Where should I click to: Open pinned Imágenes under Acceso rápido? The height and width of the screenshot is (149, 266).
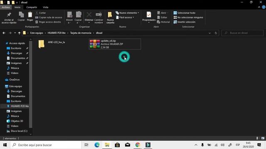tap(16, 63)
